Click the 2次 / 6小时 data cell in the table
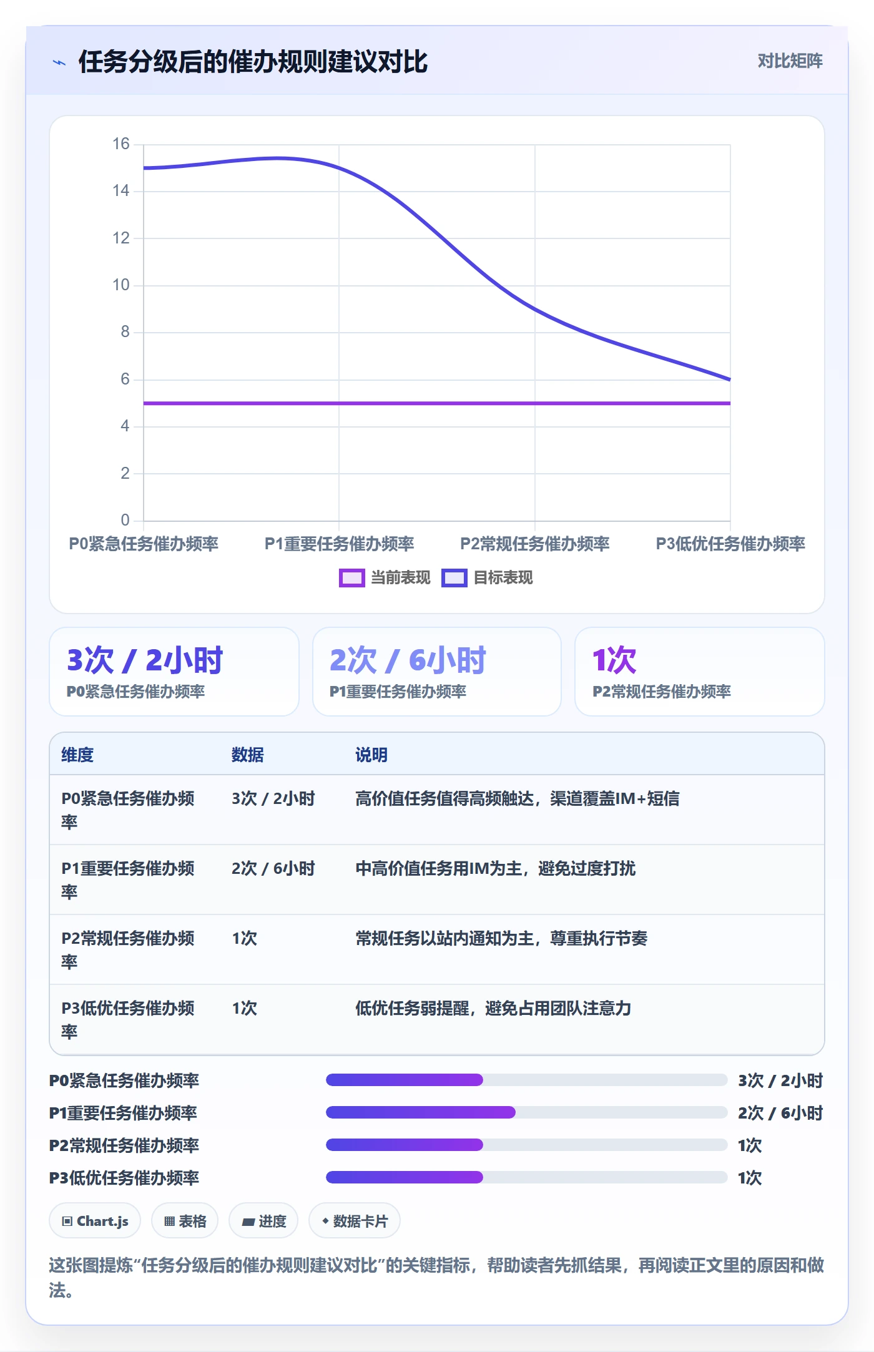The width and height of the screenshot is (874, 1352). pyautogui.click(x=273, y=868)
